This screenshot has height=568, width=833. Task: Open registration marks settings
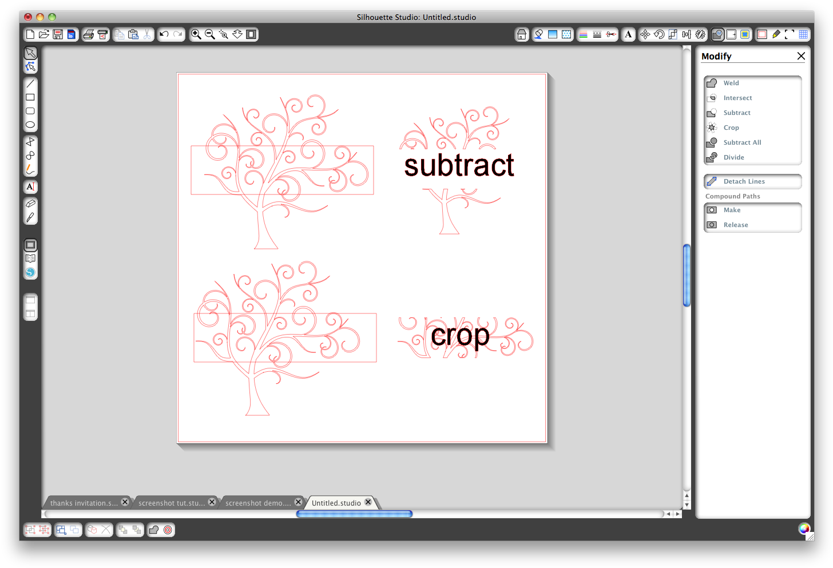[790, 34]
